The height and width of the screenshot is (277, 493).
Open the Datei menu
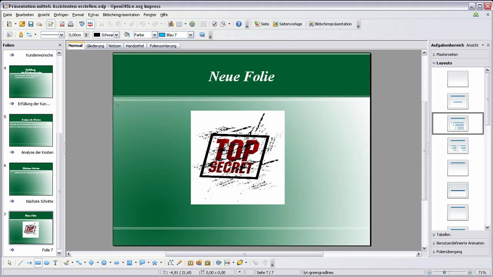(x=7, y=15)
